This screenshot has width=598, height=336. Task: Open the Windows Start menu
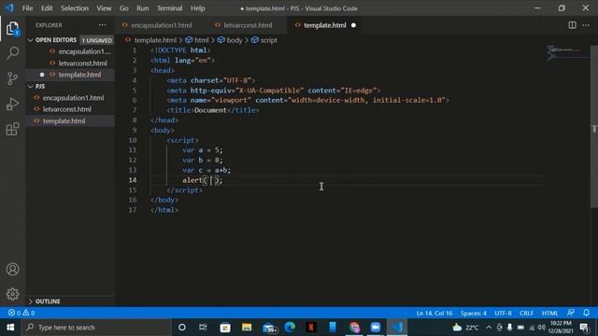point(10,328)
